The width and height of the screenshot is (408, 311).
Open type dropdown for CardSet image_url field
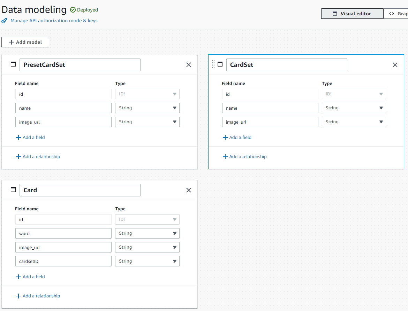pos(354,122)
